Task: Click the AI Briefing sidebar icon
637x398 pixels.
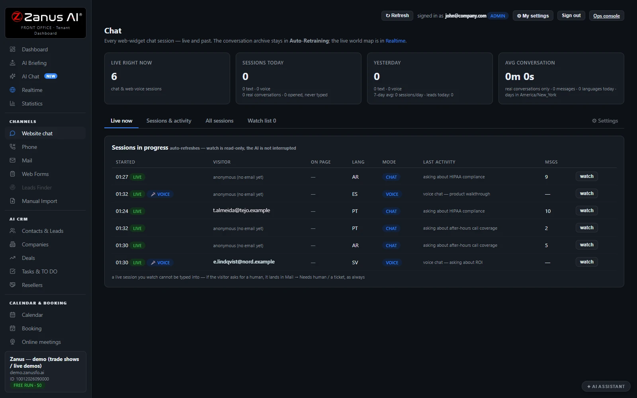Action: pyautogui.click(x=12, y=63)
